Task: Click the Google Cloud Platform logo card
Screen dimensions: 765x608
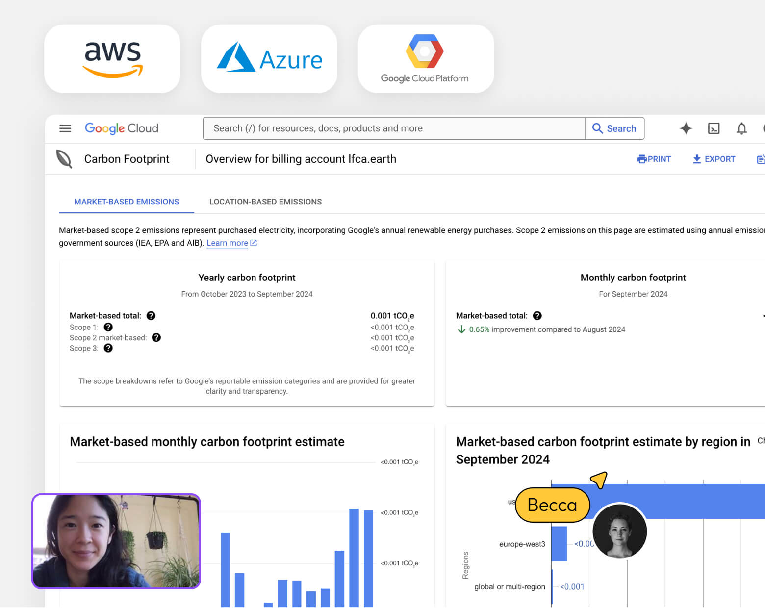Action: [x=426, y=59]
